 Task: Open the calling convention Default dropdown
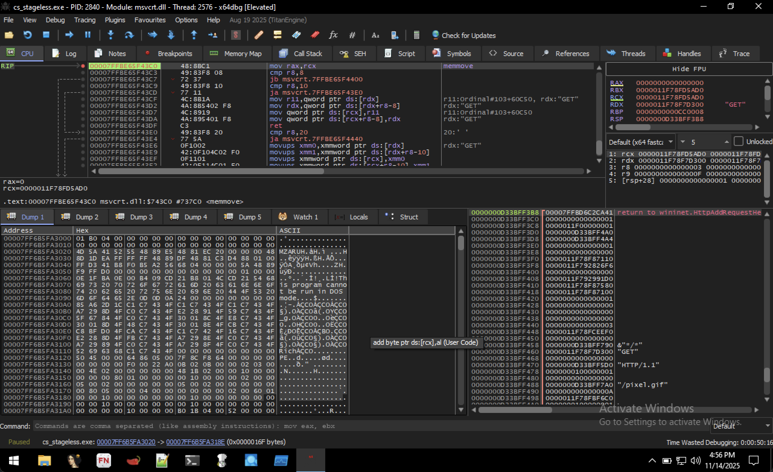click(x=641, y=142)
